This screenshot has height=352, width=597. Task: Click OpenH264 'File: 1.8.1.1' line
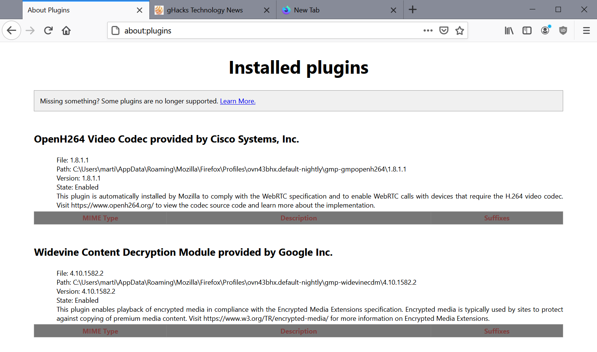[73, 160]
